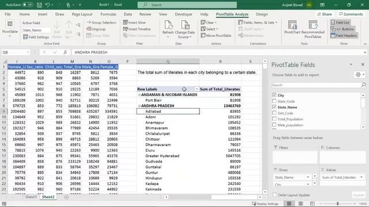The image size is (369, 207).
Task: Uncheck the City field checkbox
Action: coord(274,95)
